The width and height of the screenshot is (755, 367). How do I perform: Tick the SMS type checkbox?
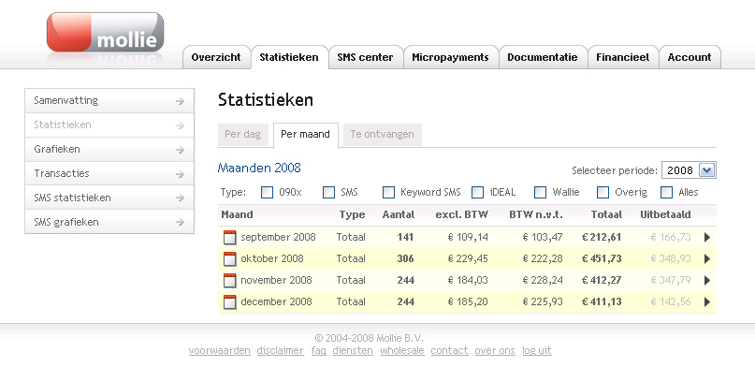point(329,193)
